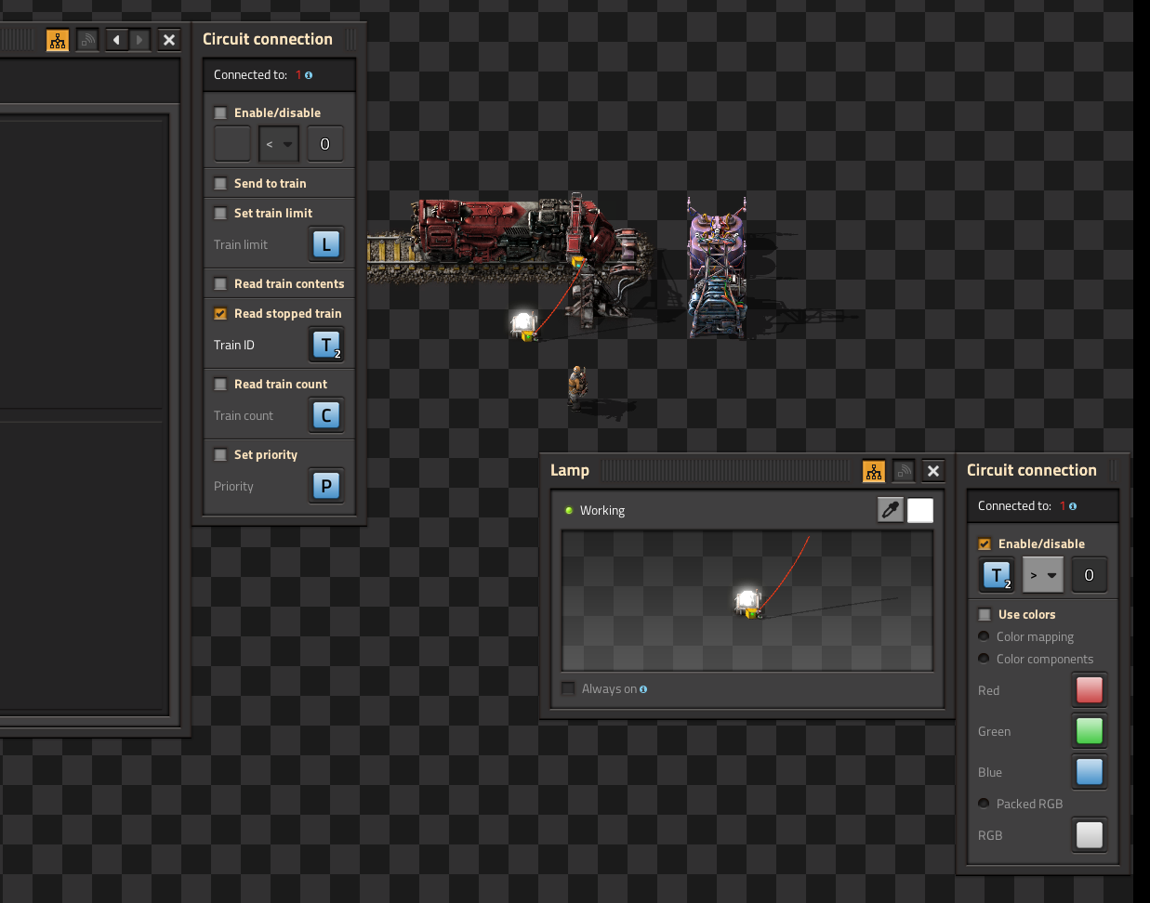Toggle the Lamp circuit network icon

(x=874, y=471)
